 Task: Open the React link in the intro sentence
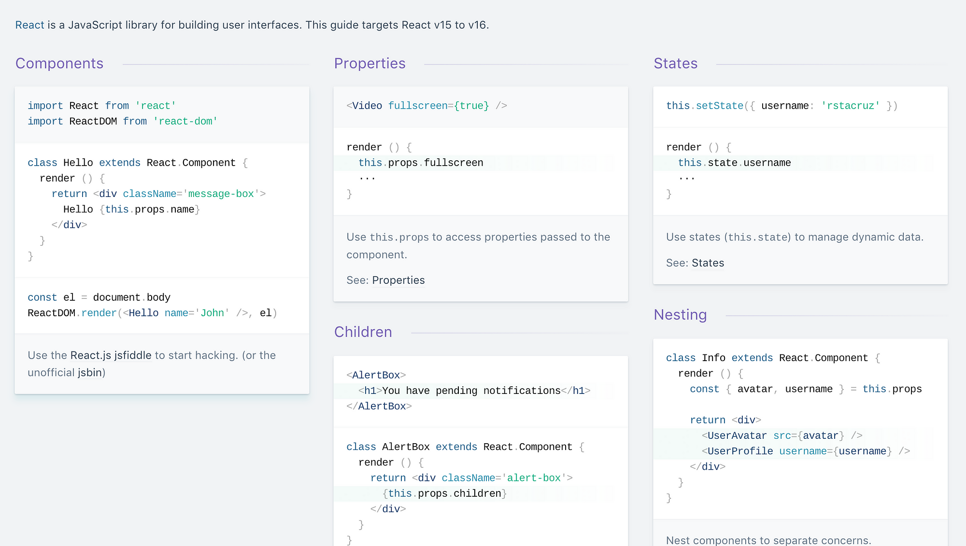click(29, 25)
